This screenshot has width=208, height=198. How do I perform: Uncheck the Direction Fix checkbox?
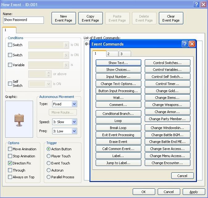[x=10, y=163]
